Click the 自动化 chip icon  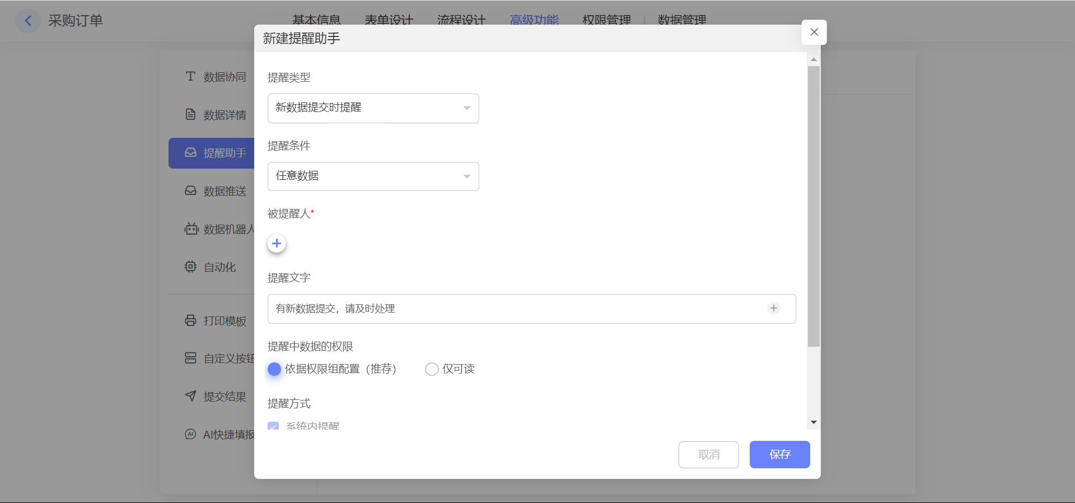click(190, 267)
